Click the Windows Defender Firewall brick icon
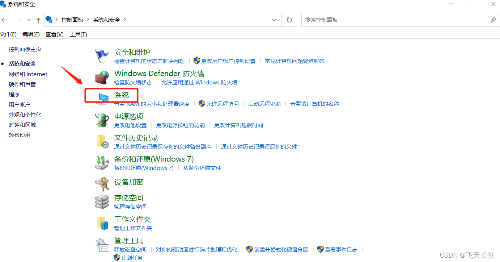The height and width of the screenshot is (262, 500). tap(102, 77)
